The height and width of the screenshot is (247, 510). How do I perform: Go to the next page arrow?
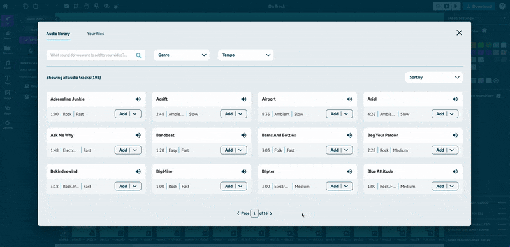(x=270, y=213)
